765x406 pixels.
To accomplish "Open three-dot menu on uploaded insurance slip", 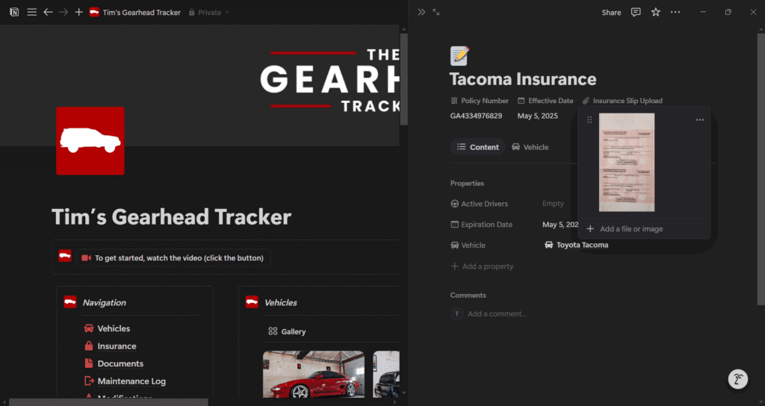I will [x=699, y=120].
